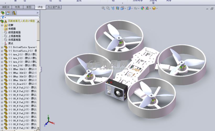The image size is (215, 131).
Task: Click the Hide/Show Items glasses icon
Action: (136, 8)
